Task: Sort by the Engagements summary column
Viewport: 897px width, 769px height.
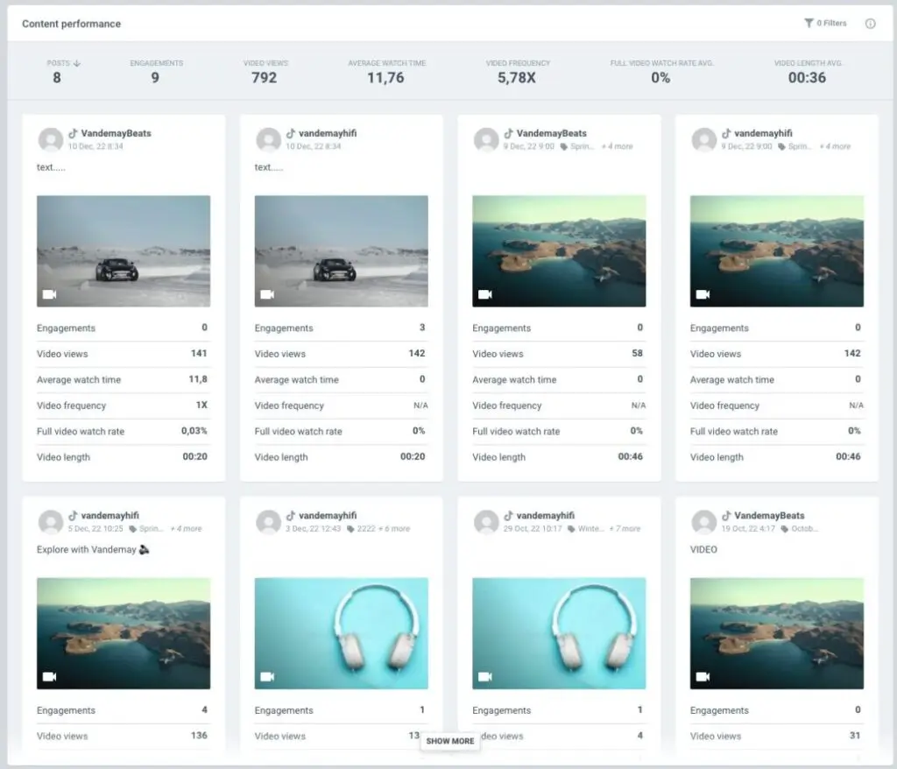Action: tap(155, 63)
